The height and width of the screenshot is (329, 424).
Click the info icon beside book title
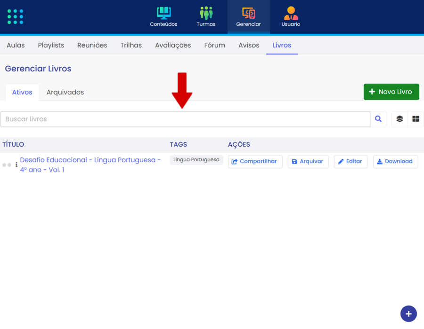tap(16, 165)
